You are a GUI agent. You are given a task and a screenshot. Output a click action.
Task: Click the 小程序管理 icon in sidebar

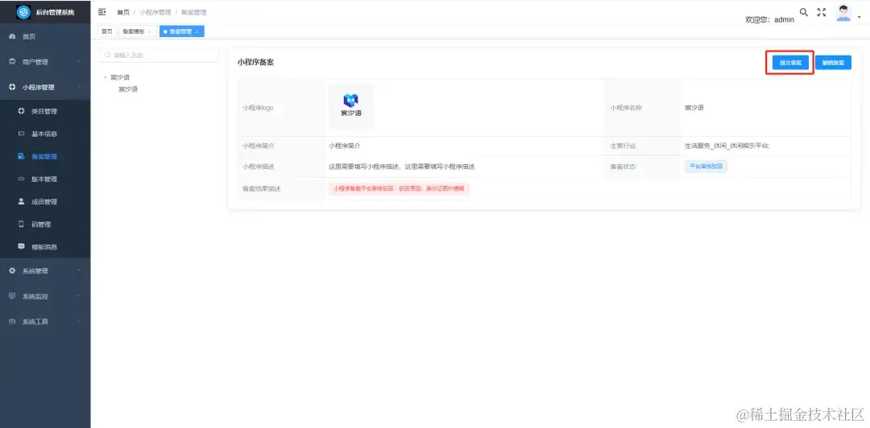(x=12, y=88)
